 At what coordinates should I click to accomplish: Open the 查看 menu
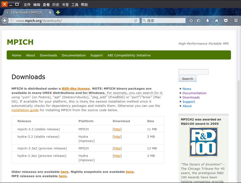click(46, 5)
